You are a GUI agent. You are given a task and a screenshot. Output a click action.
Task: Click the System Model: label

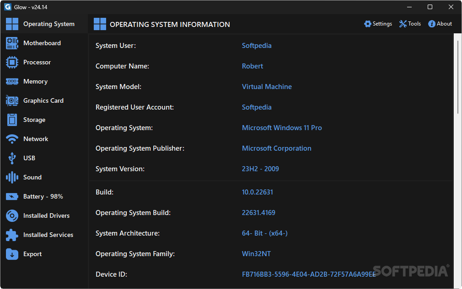118,87
